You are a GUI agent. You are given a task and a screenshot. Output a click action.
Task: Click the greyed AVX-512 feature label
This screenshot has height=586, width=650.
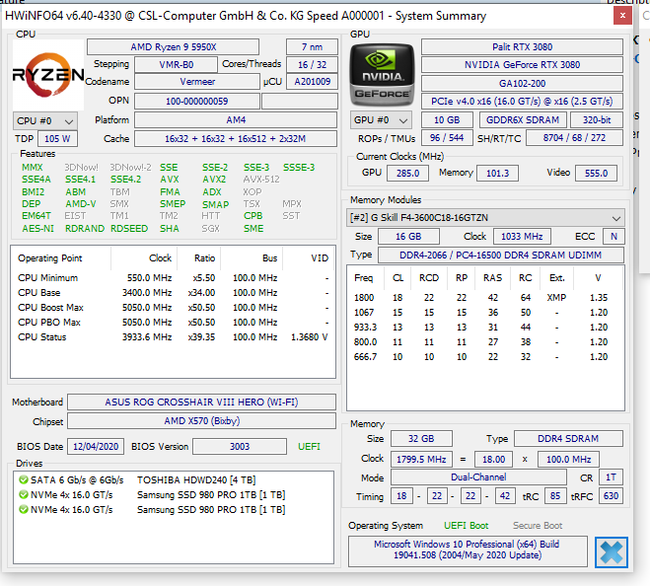[261, 180]
